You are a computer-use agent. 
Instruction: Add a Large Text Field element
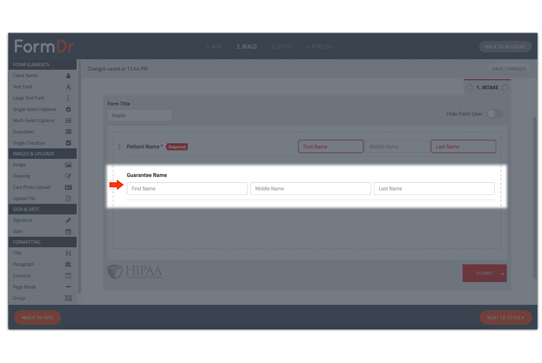pos(43,98)
